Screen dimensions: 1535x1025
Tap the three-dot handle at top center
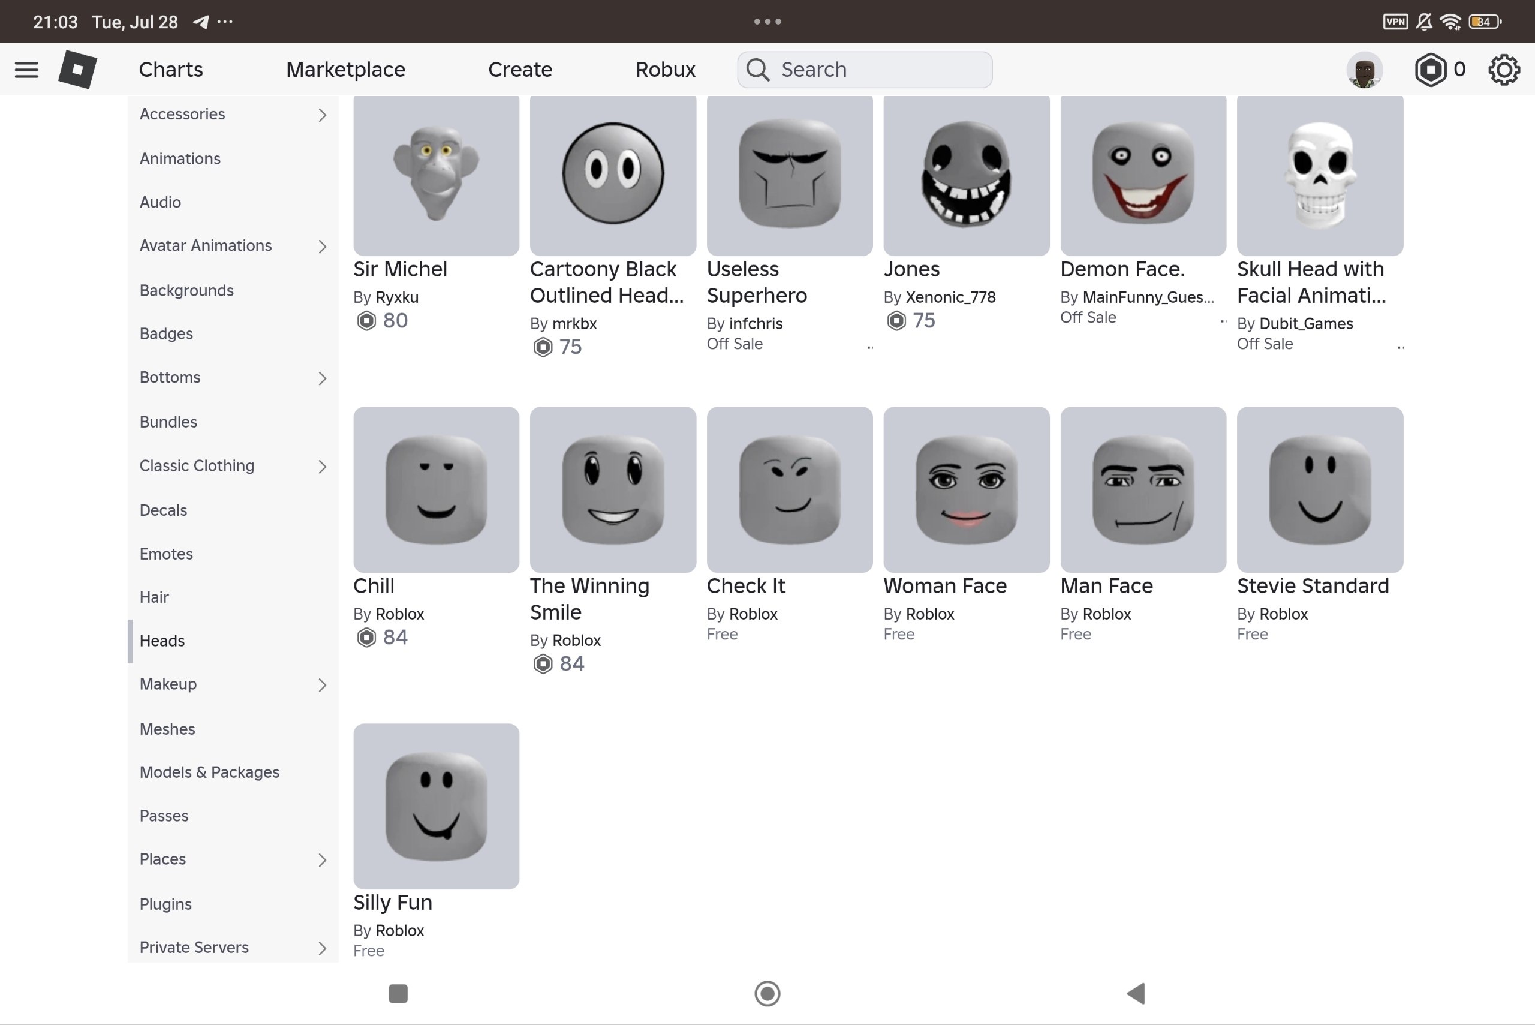point(767,22)
